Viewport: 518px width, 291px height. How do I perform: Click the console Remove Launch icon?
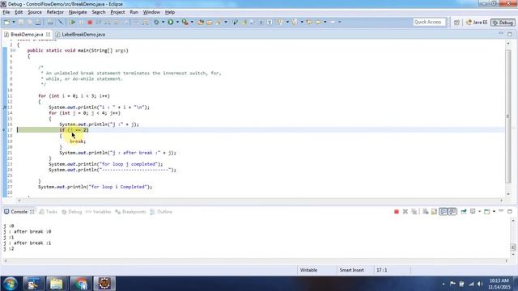click(x=405, y=212)
